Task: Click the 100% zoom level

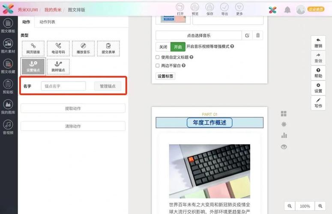Action: coord(305,206)
